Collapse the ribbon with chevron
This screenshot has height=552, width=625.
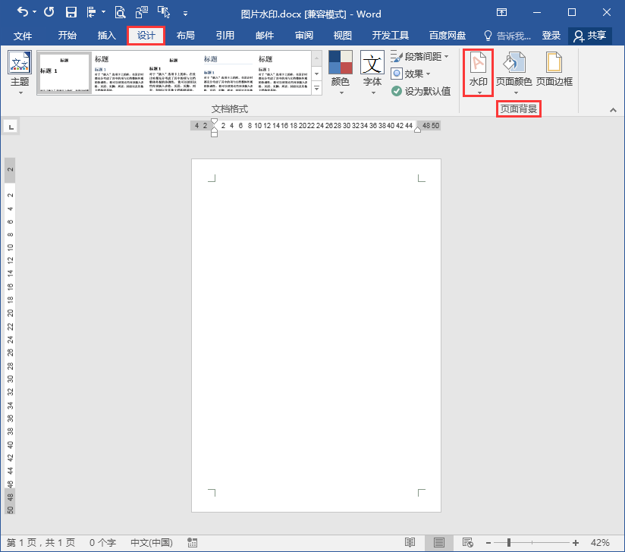point(613,110)
